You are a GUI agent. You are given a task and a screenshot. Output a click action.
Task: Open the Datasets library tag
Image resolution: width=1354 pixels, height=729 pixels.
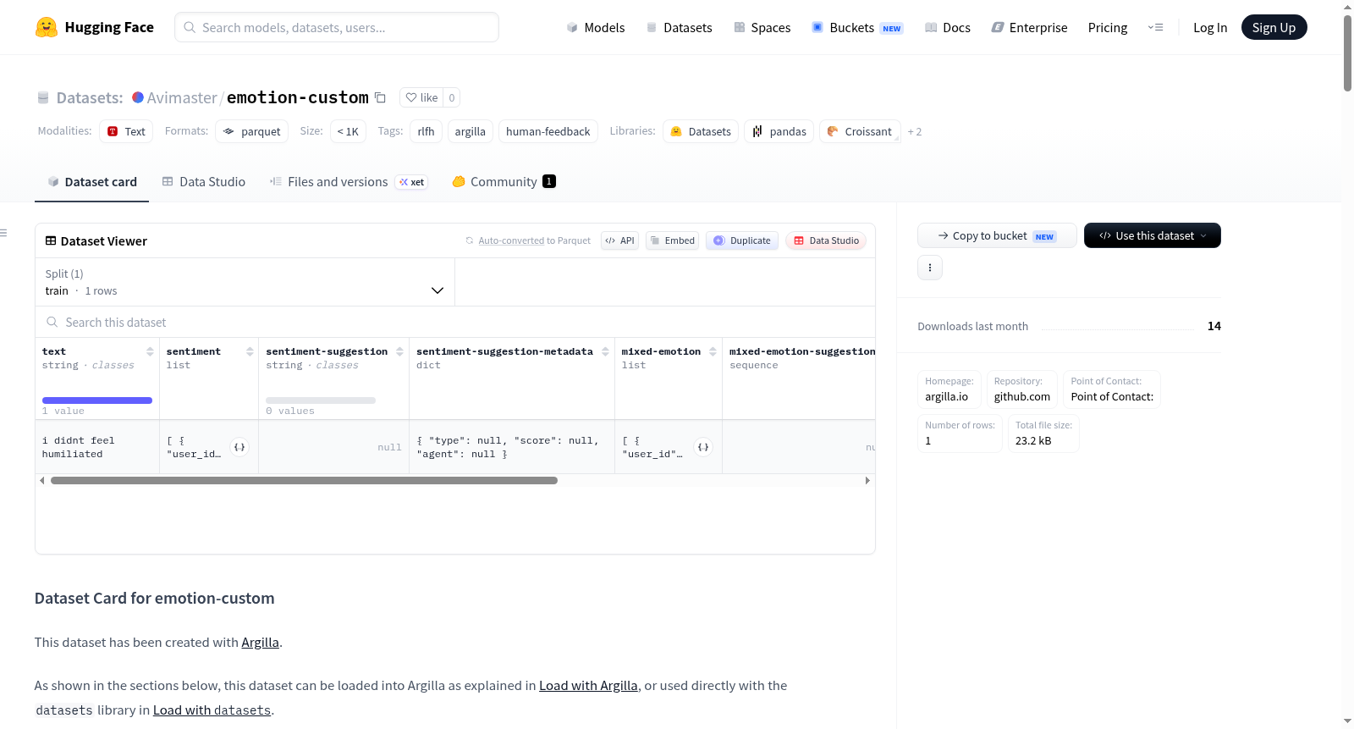[701, 131]
